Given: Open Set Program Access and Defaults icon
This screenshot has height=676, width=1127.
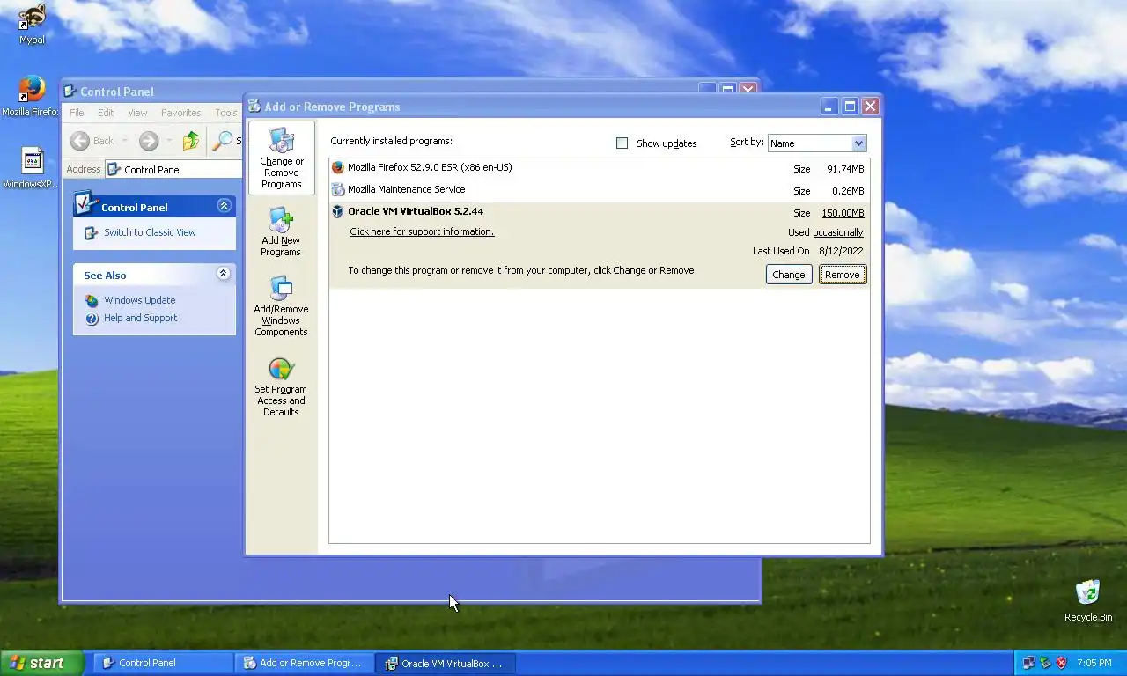Looking at the screenshot, I should 281,369.
